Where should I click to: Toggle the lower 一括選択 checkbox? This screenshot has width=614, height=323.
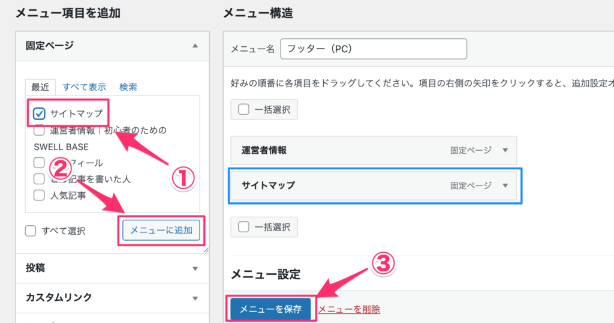click(x=244, y=227)
